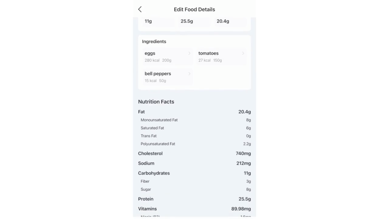
Task: Open tomatoes ingredient chevron
Action: coord(243,53)
